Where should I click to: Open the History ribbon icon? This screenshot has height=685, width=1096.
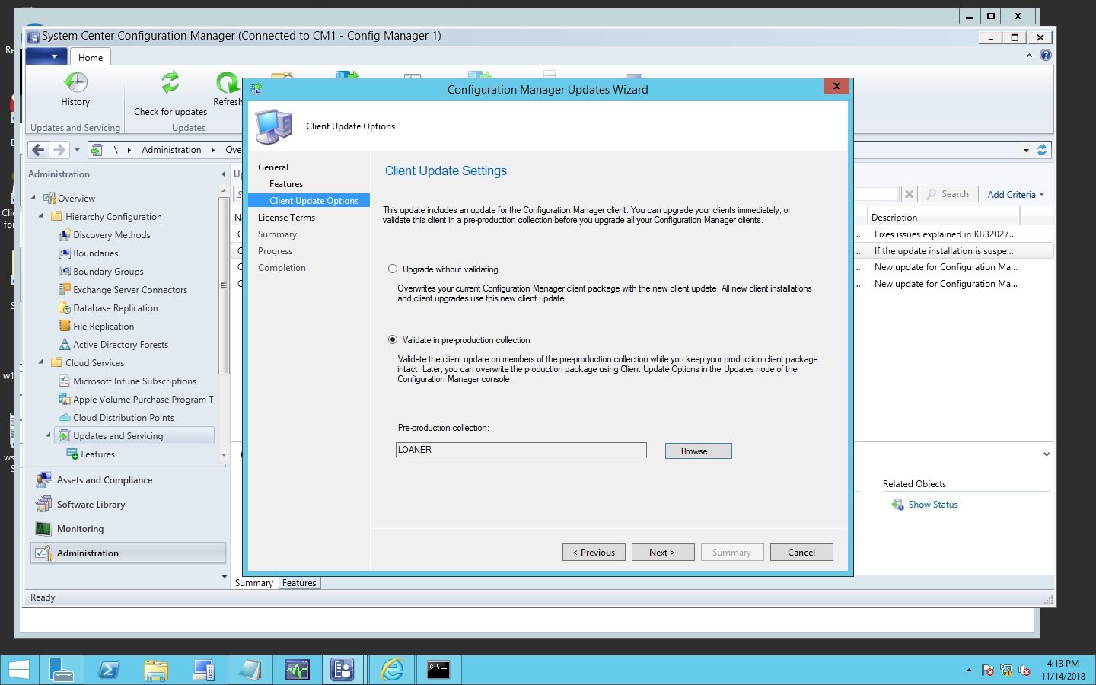pyautogui.click(x=75, y=82)
